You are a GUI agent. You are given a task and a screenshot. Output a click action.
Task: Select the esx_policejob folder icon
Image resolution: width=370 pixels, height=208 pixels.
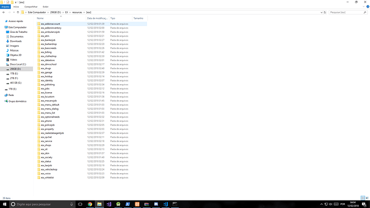[x=39, y=125]
